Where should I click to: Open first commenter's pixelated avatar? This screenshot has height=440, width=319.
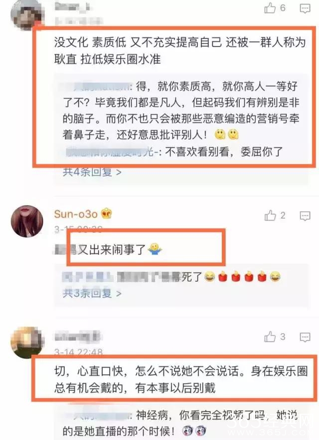pos(27,14)
